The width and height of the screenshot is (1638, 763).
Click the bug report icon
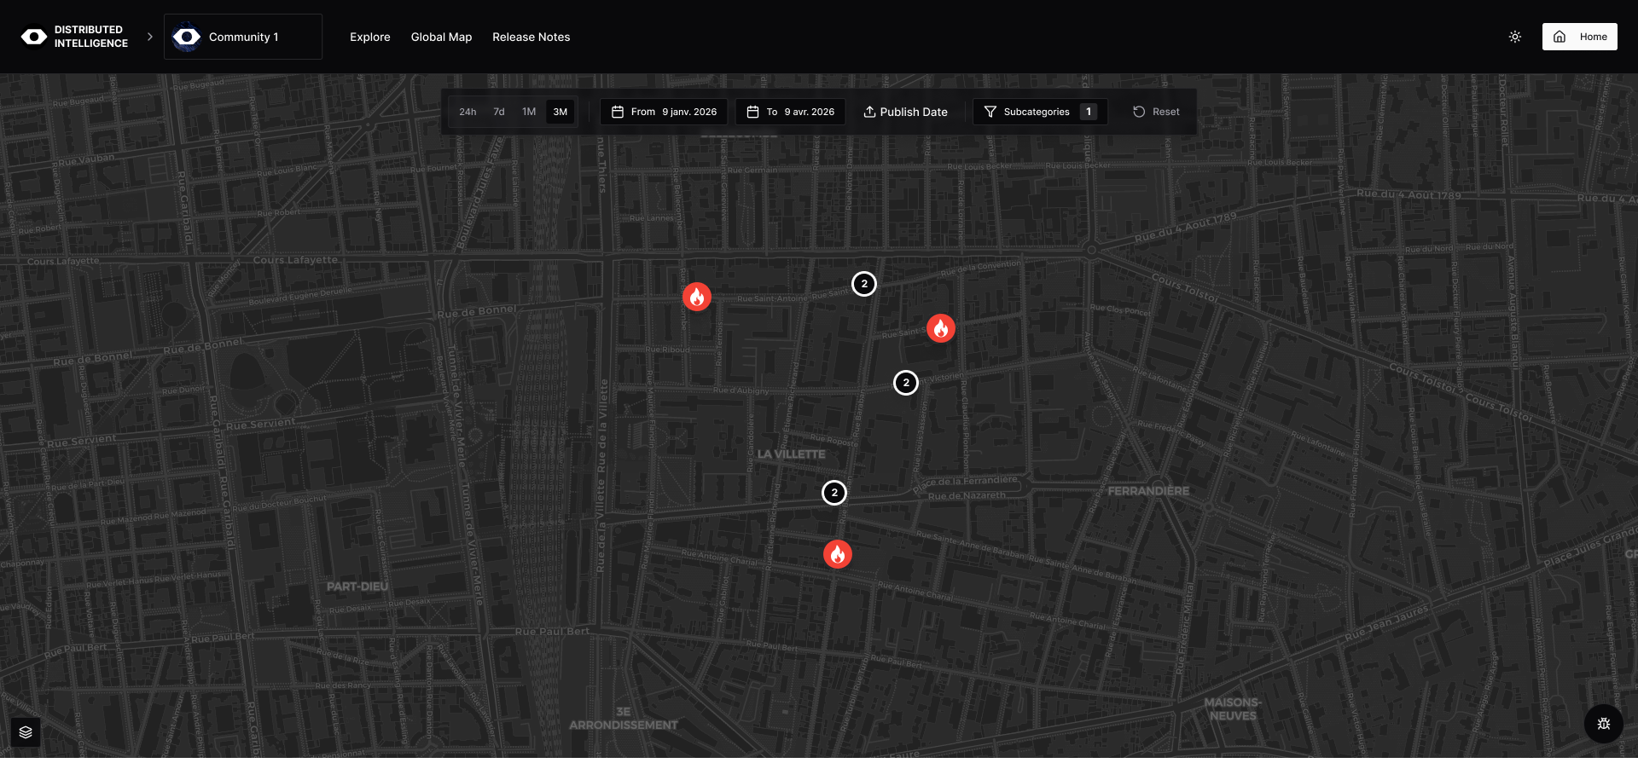(1603, 724)
